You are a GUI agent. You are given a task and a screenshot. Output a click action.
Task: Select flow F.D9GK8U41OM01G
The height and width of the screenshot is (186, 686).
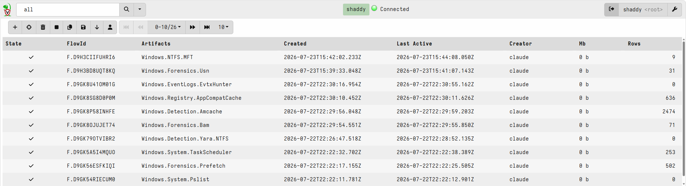point(91,84)
